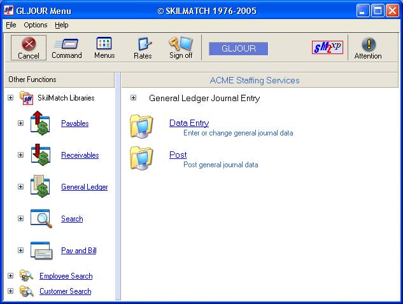Screen dimensions: 403x304
Task: Open the Menus grid icon
Action: point(104,43)
